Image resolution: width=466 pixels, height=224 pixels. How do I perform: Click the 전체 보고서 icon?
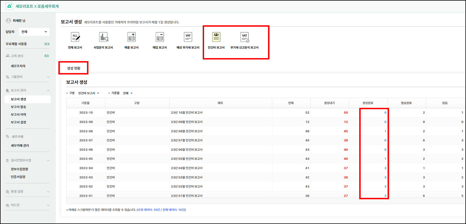pyautogui.click(x=75, y=37)
